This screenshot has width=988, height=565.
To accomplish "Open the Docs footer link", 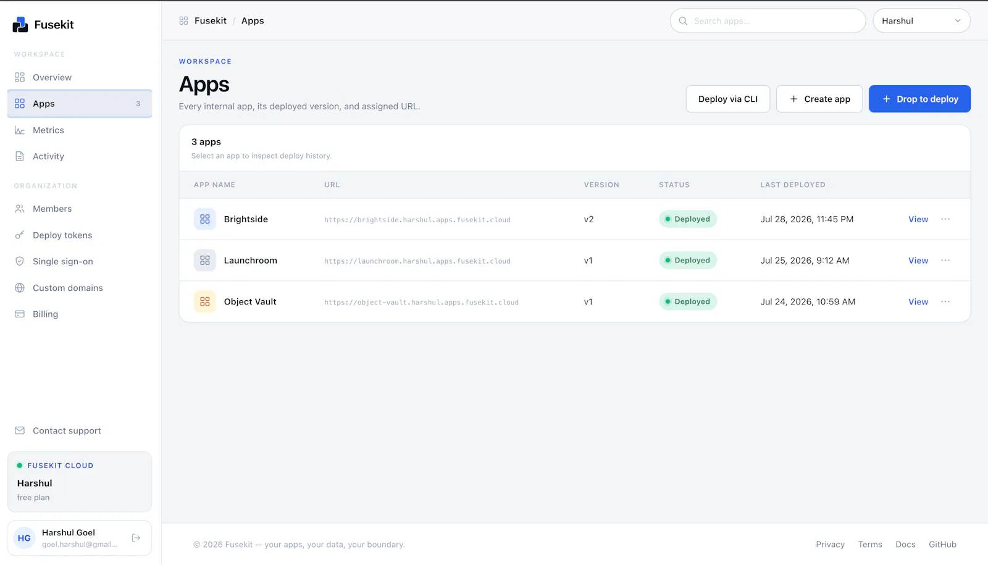I will pos(905,544).
